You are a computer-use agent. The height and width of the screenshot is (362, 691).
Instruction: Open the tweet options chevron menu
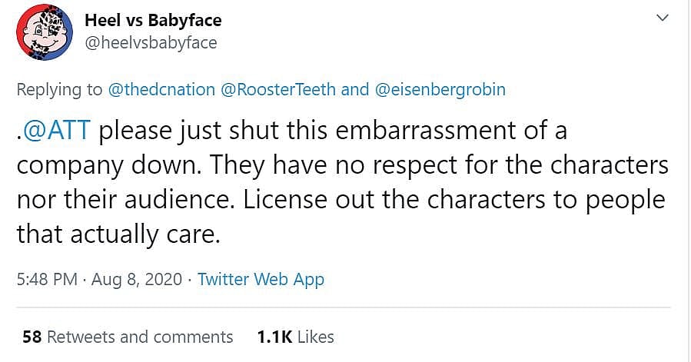659,18
